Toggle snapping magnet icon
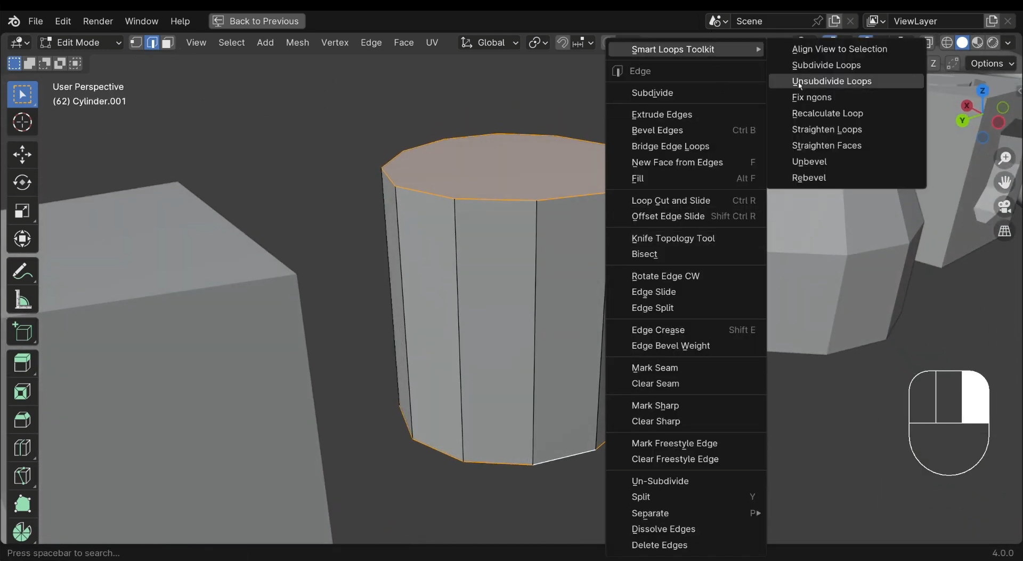The height and width of the screenshot is (561, 1023). pos(563,43)
